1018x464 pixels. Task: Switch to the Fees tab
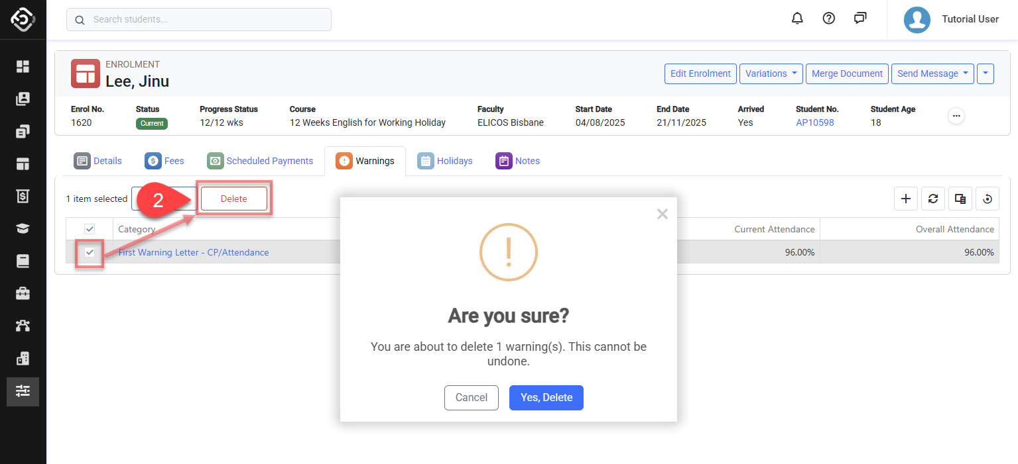click(x=164, y=161)
